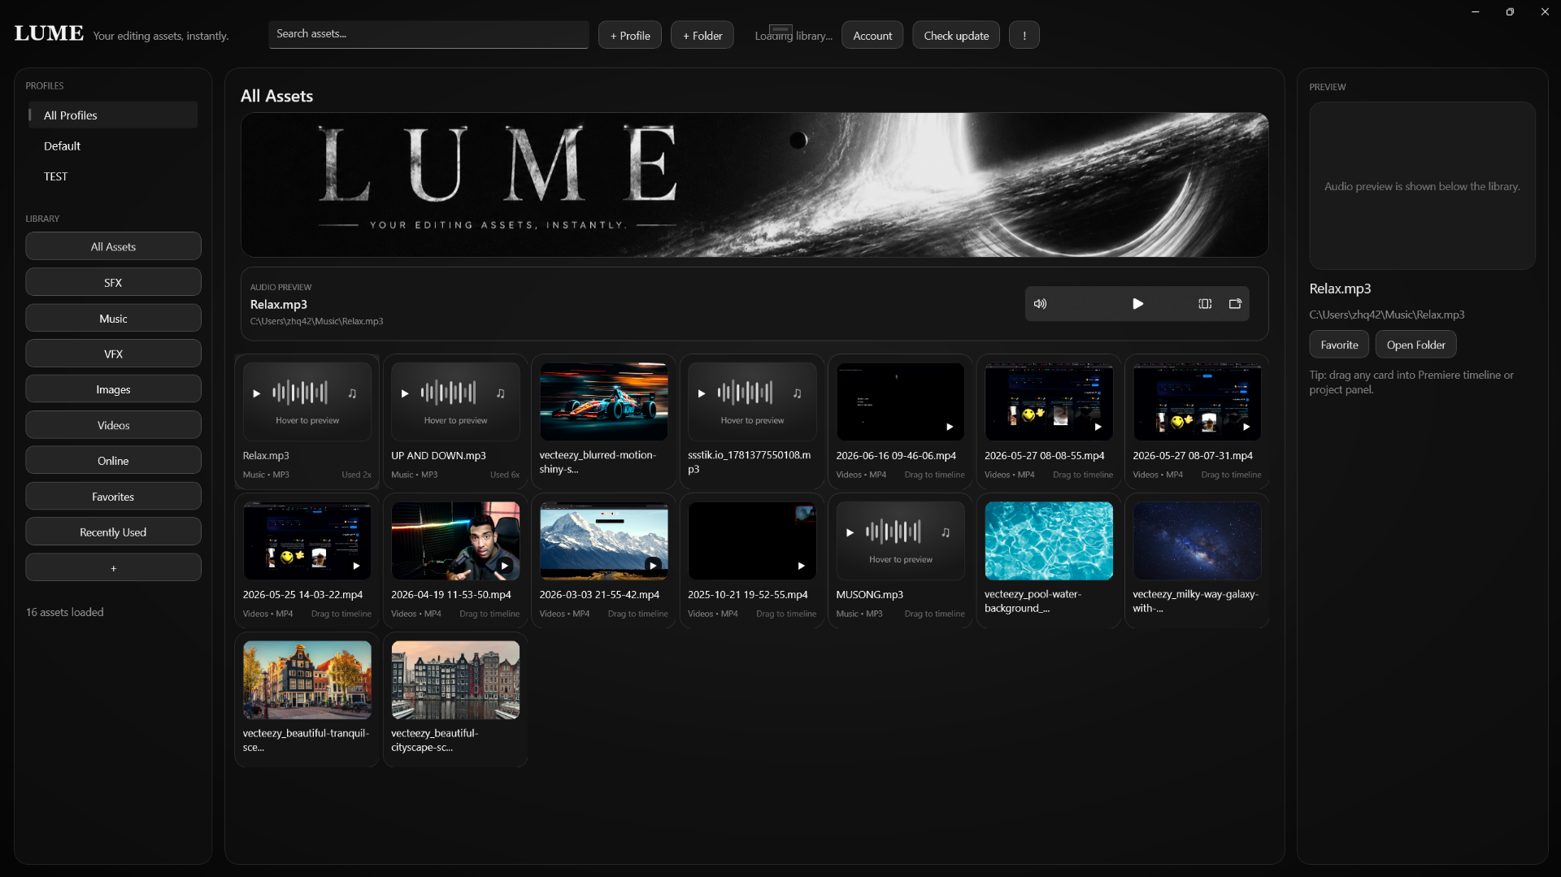Click music note icon on UP AND DOWN.mp3 card

pyautogui.click(x=501, y=393)
